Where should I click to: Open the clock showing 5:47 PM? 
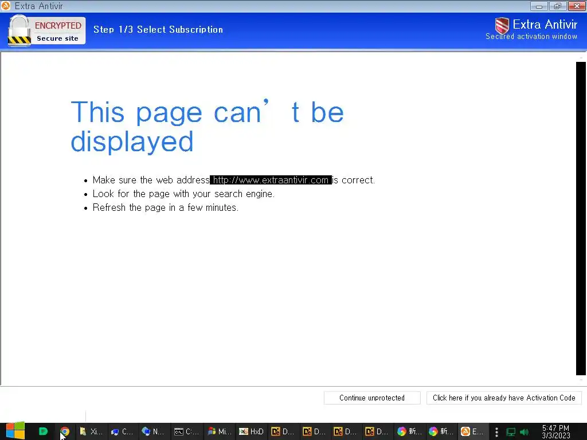[x=555, y=431]
